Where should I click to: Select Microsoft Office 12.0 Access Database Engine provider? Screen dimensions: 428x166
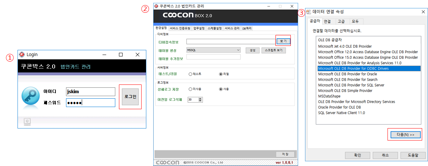[369, 52]
